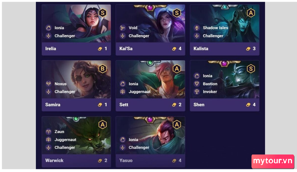The image size is (297, 172).
Task: Click the B tier badge on Samira's card
Action: 103,69
